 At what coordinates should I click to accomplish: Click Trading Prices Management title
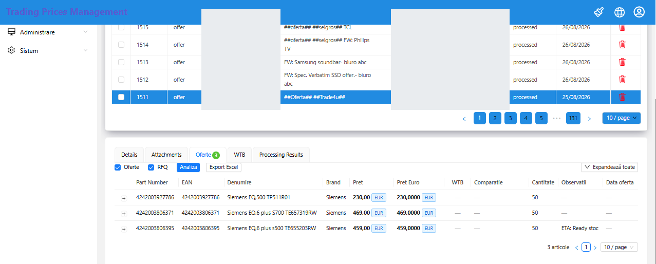click(67, 12)
